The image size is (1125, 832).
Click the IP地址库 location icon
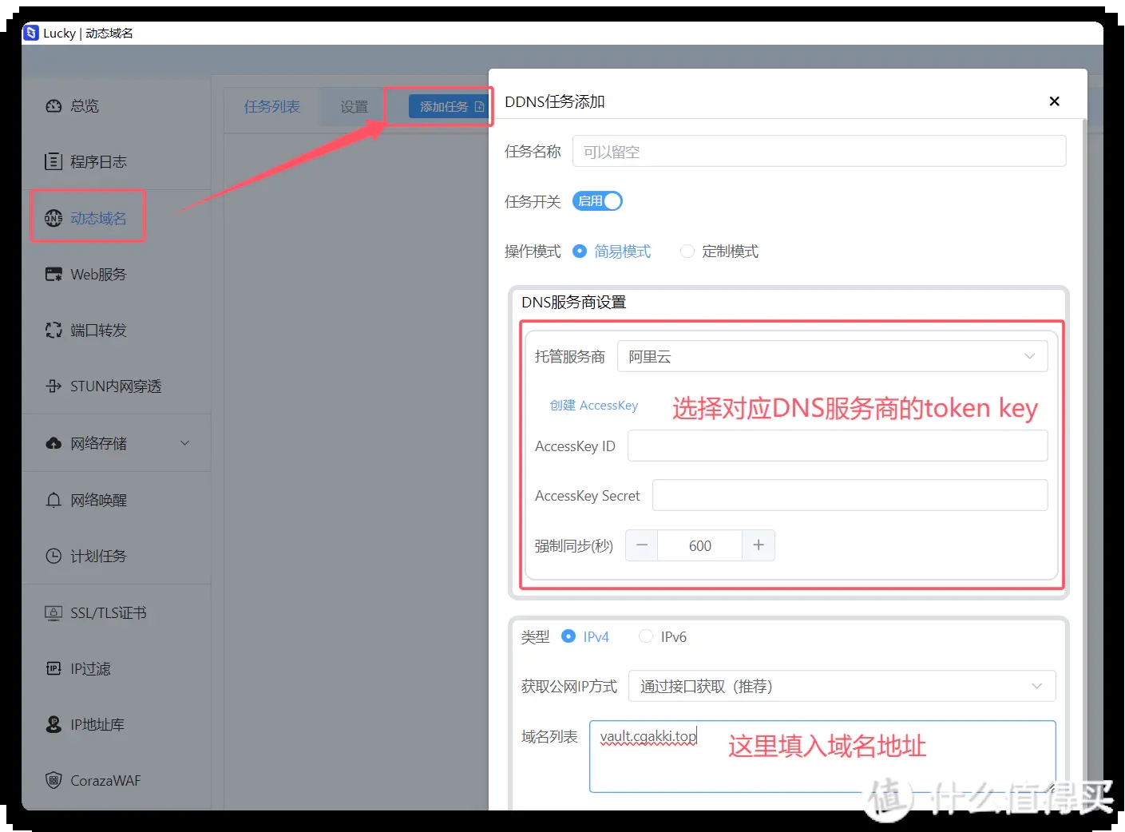click(53, 725)
